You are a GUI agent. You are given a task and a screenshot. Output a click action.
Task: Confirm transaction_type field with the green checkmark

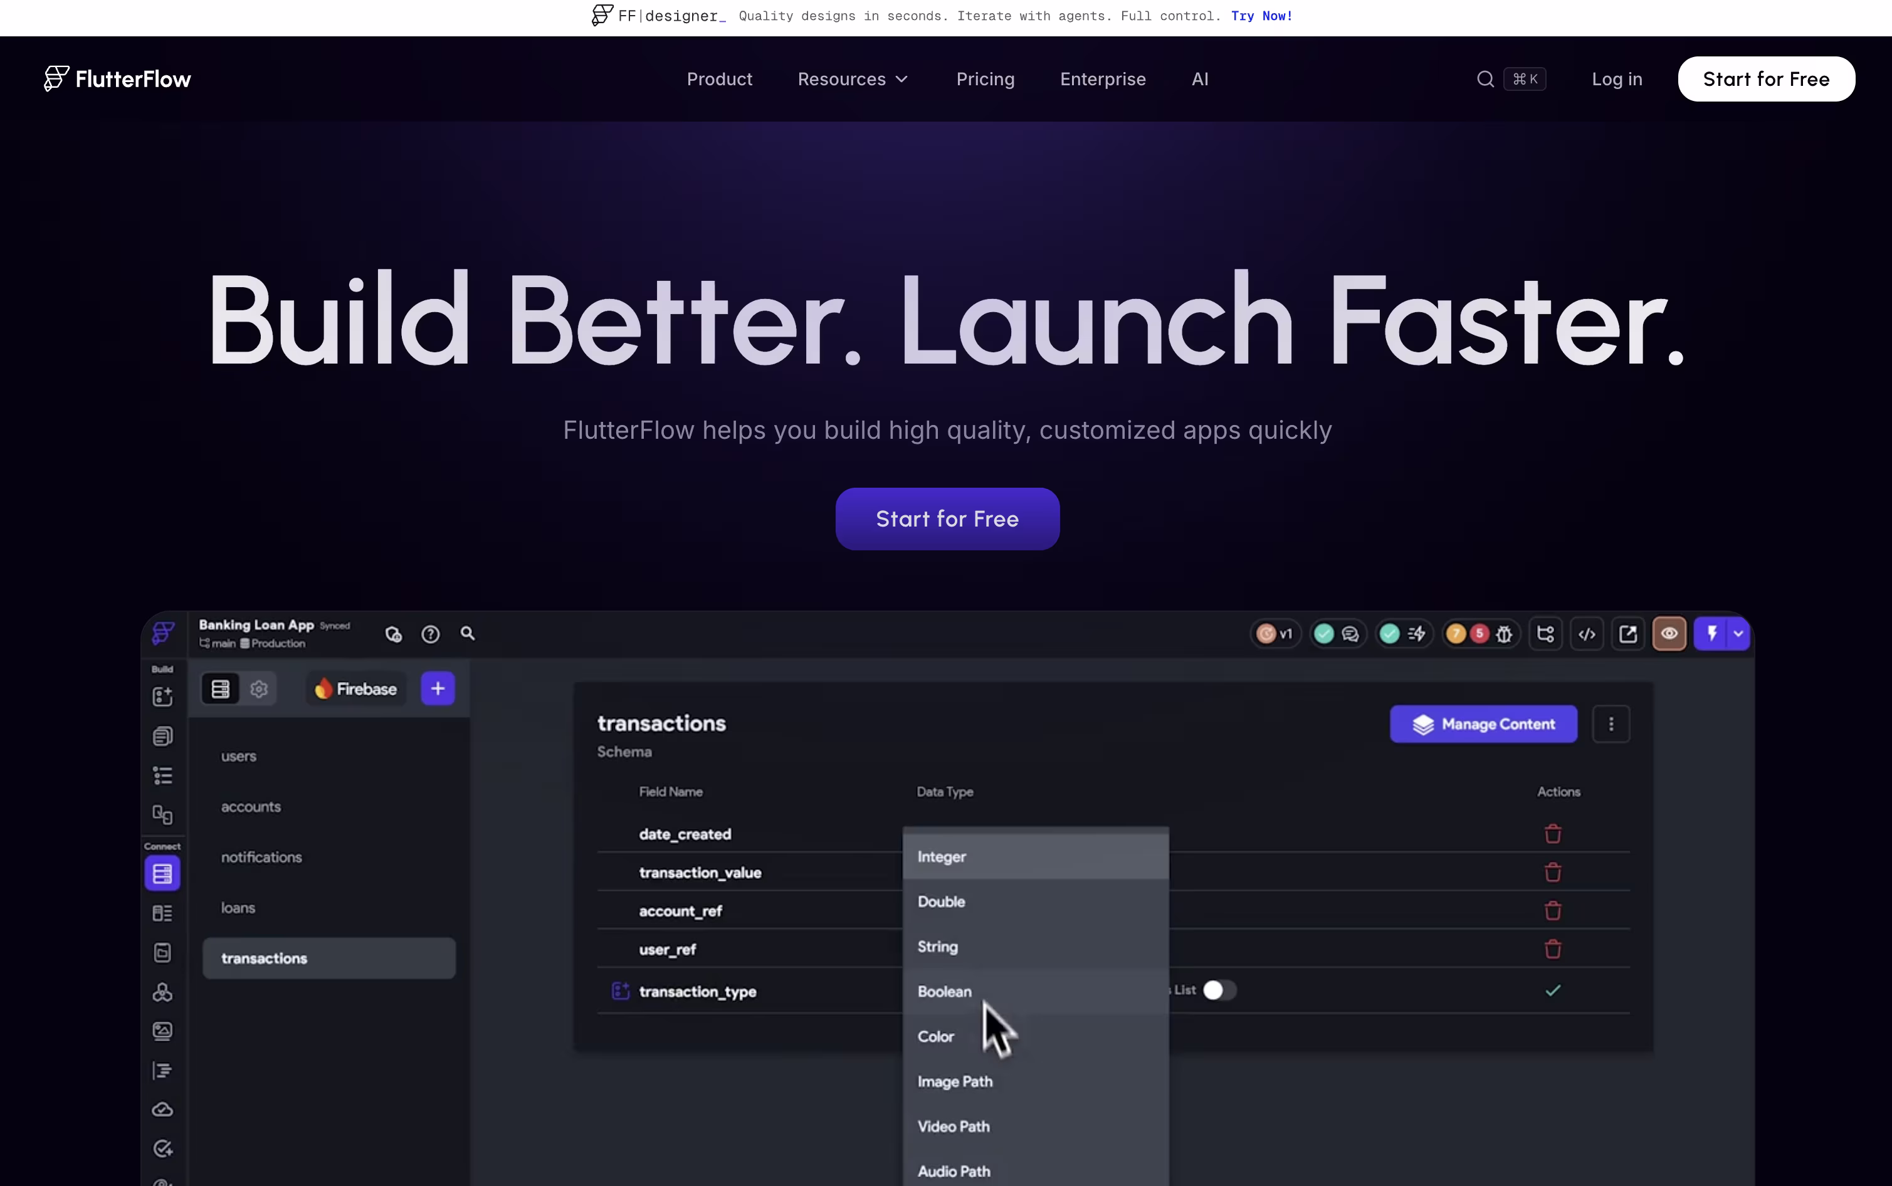1552,990
